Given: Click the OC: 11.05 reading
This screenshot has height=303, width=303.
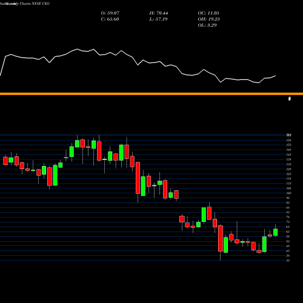Looking at the screenshot, I should (208, 13).
